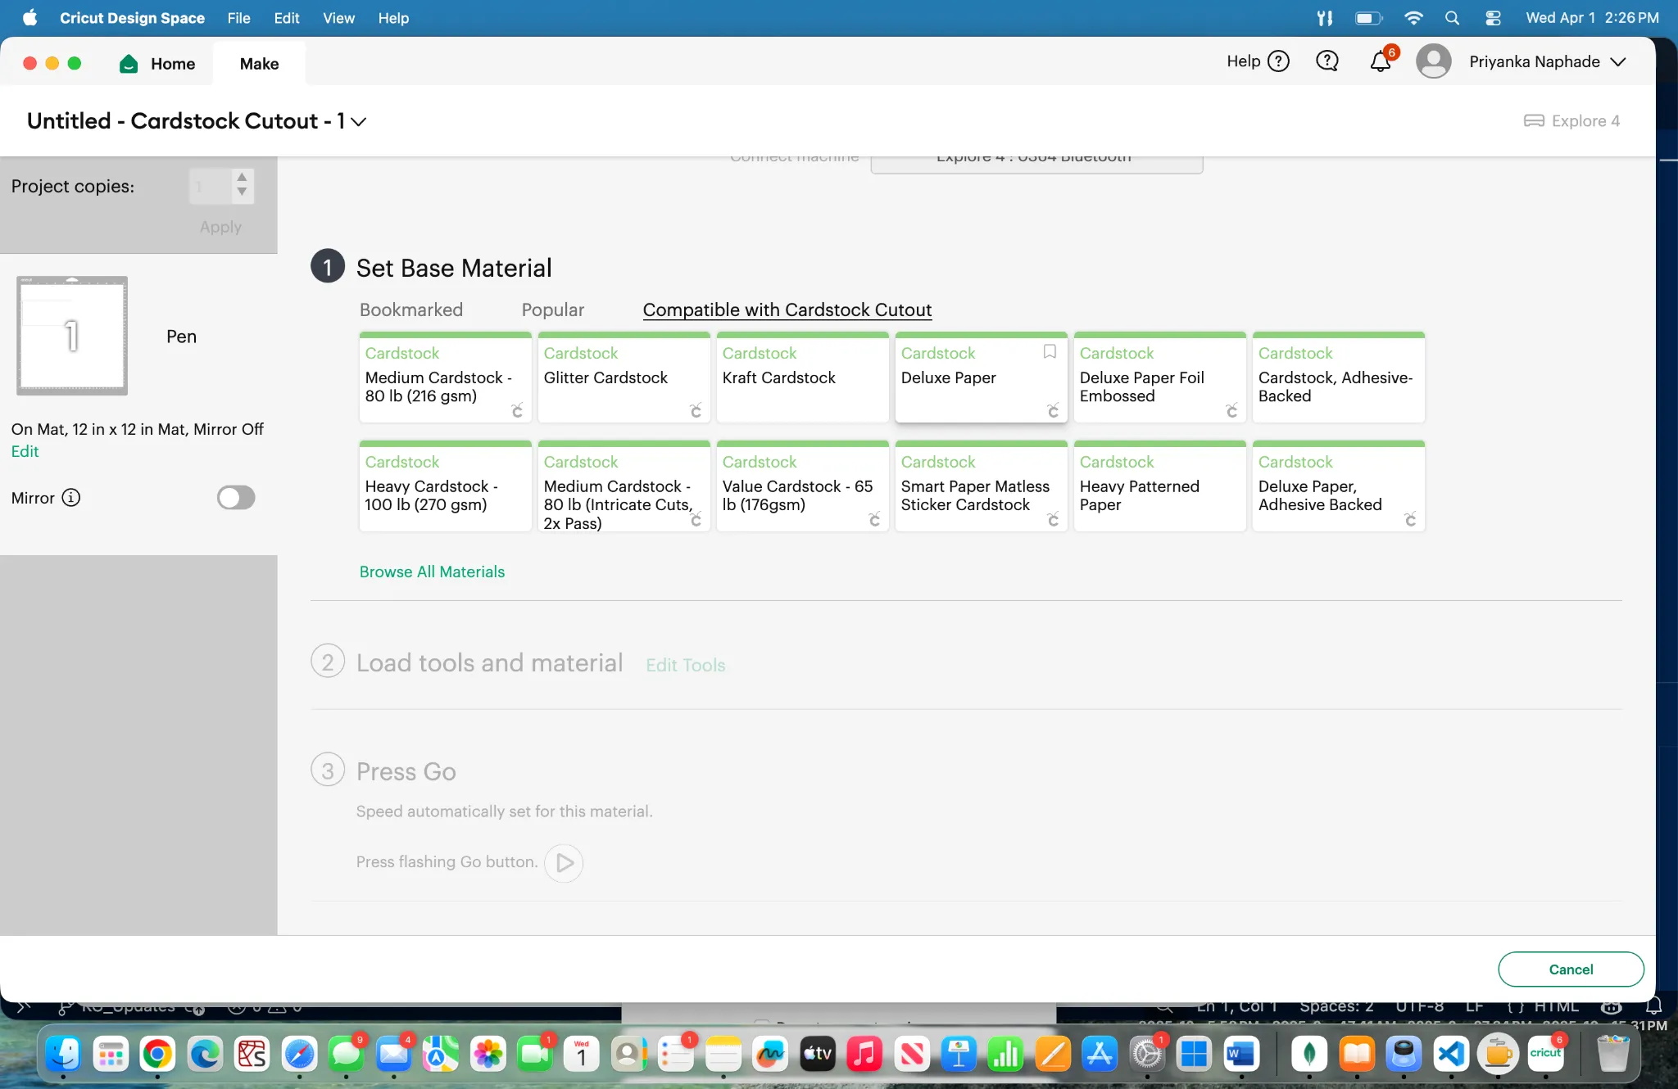
Task: Open System Settings from the Dock
Action: (1147, 1054)
